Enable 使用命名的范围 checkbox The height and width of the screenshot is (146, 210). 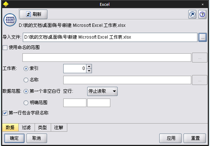[5, 47]
